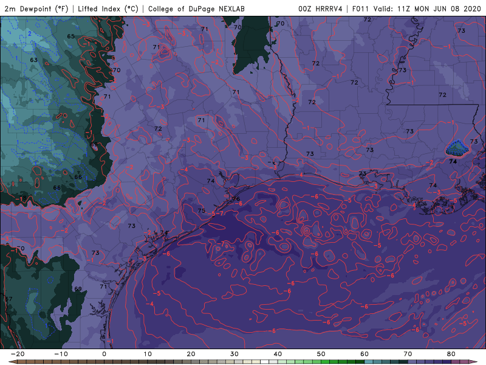Click the '75' dewpoint value on the map
This screenshot has height=365, width=486.
[x=202, y=210]
